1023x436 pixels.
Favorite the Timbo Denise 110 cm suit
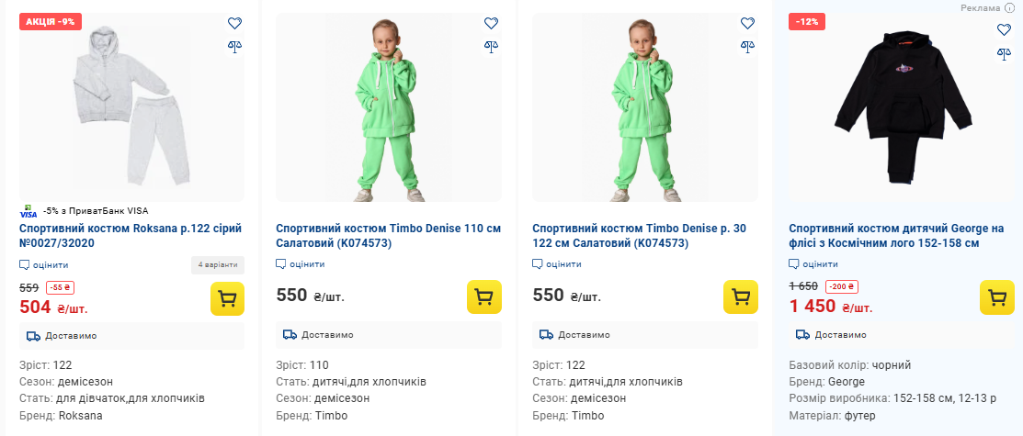coord(491,24)
